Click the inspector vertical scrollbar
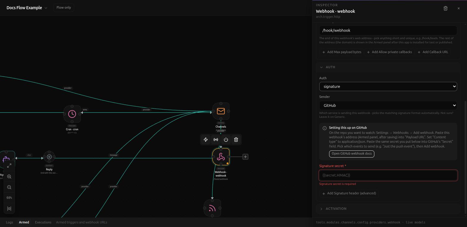467x227 pixels. (466, 157)
